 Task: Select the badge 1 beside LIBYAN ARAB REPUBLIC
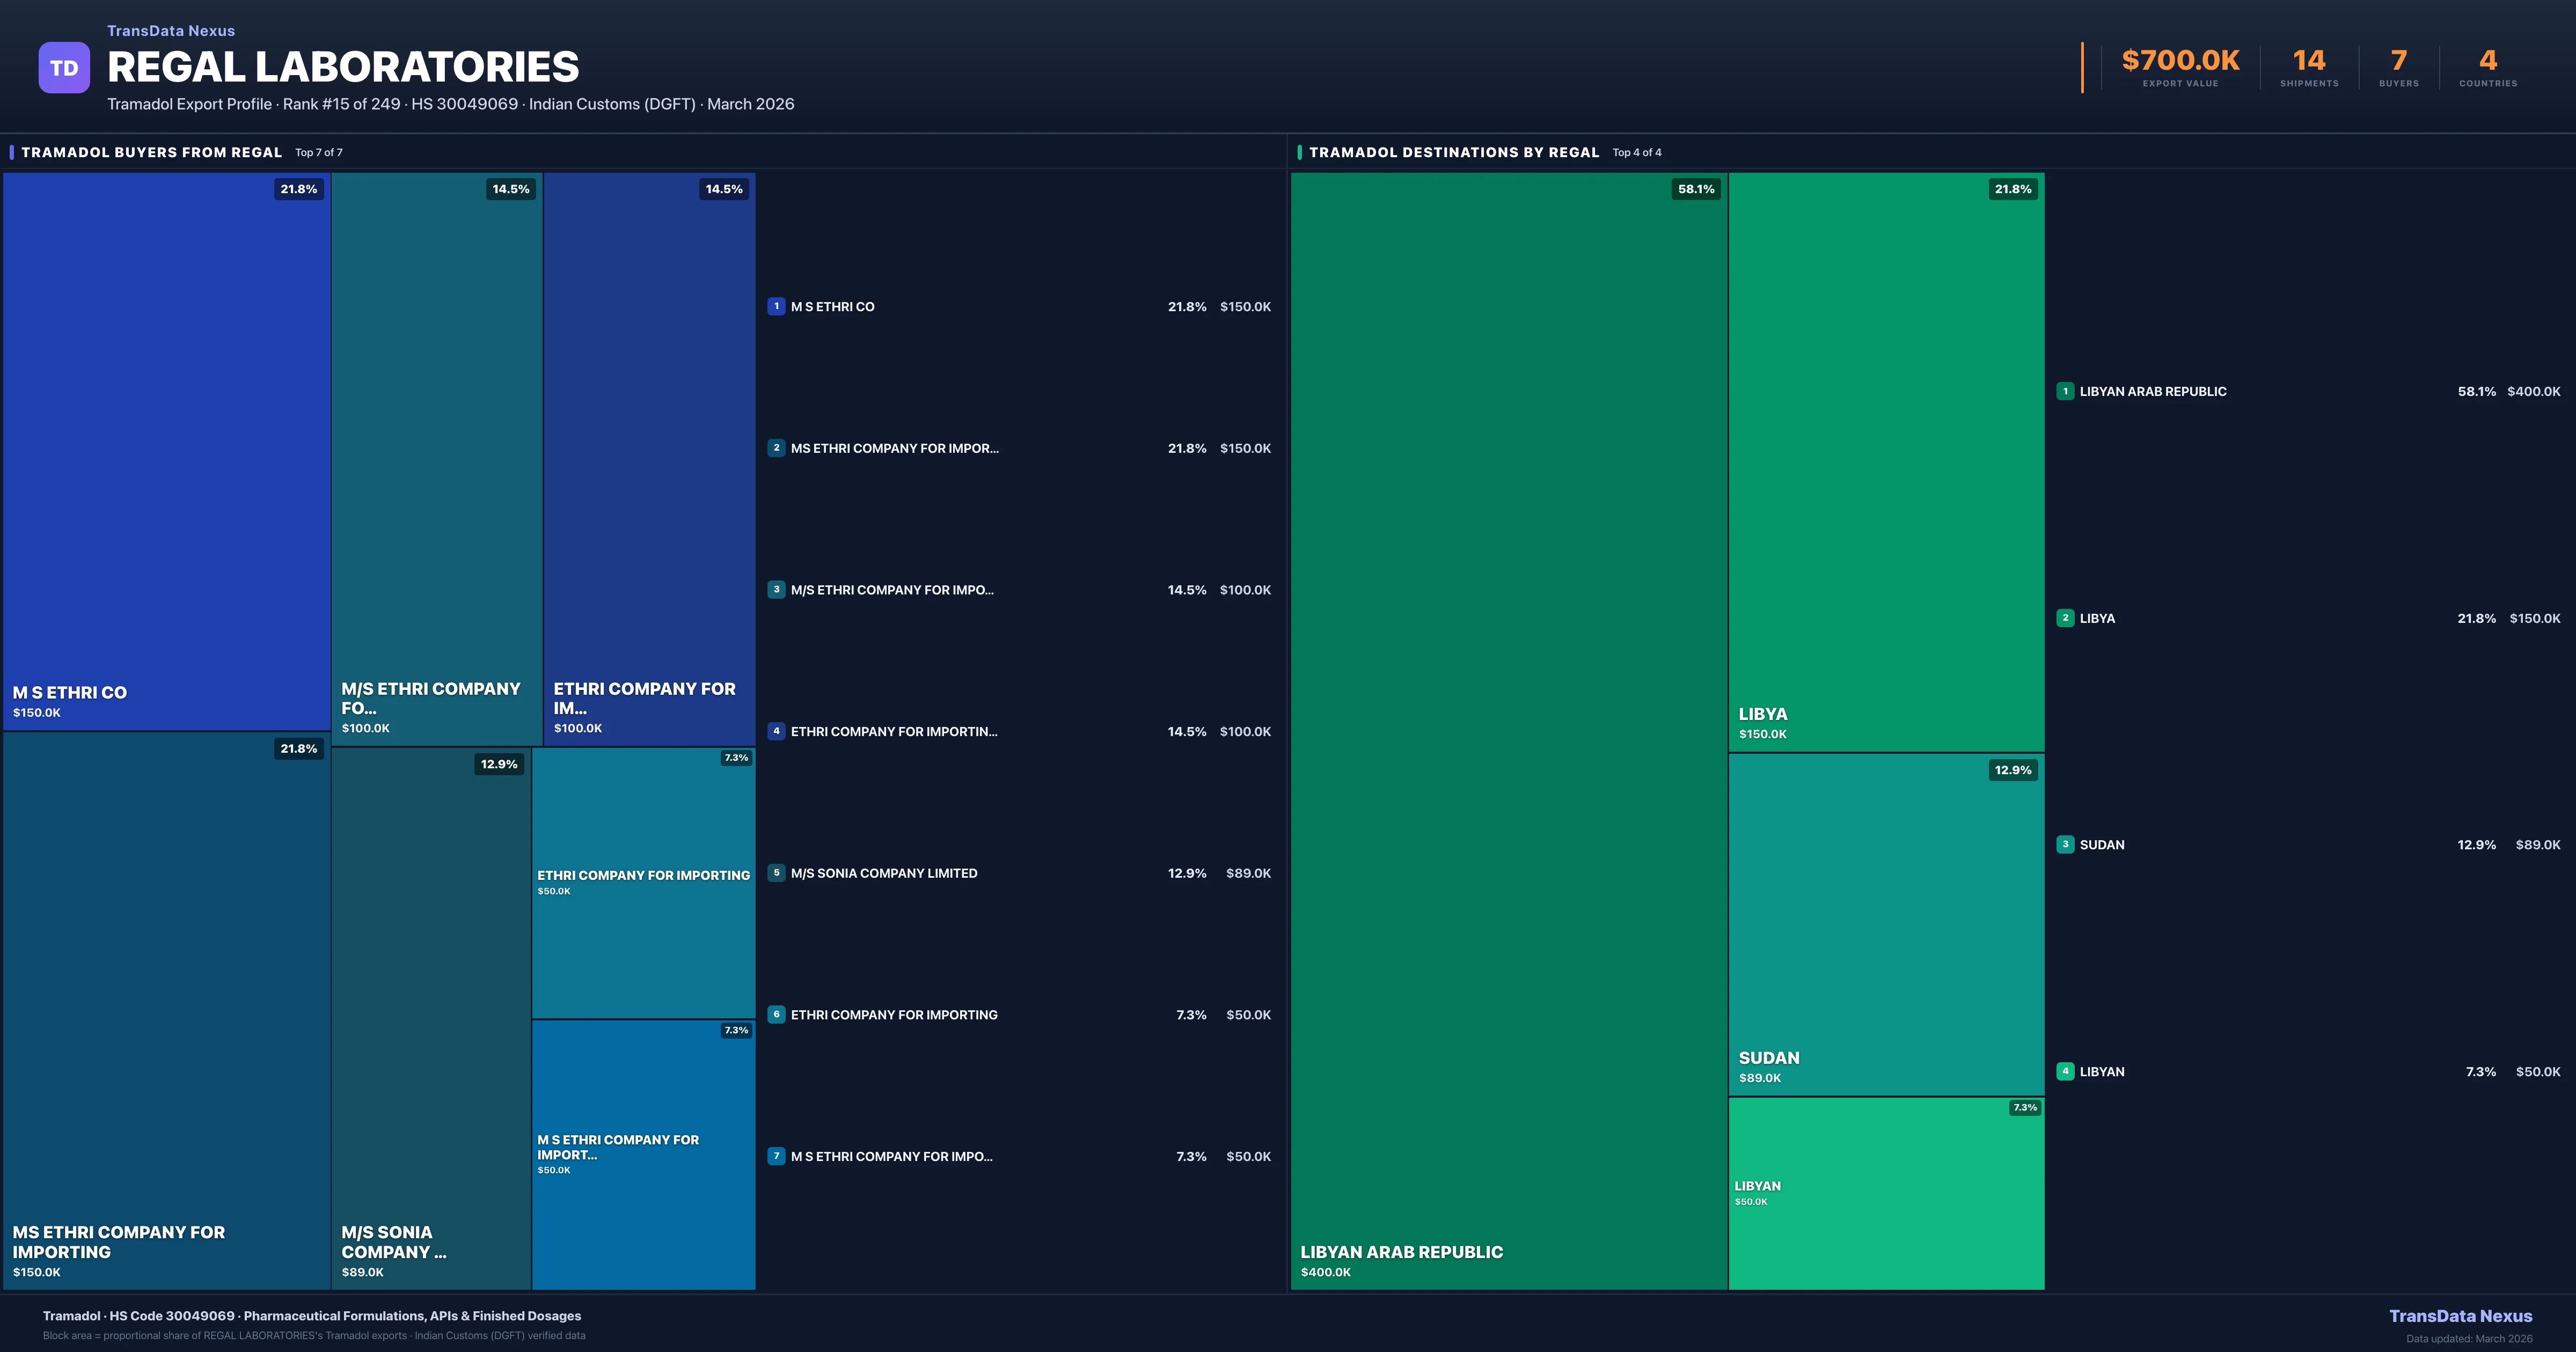2065,391
